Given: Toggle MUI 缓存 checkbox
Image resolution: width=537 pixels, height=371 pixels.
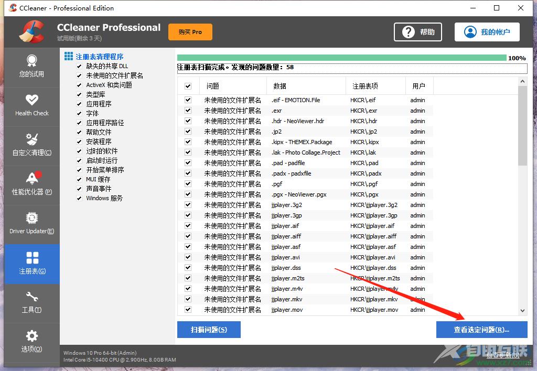Looking at the screenshot, I should (79, 179).
